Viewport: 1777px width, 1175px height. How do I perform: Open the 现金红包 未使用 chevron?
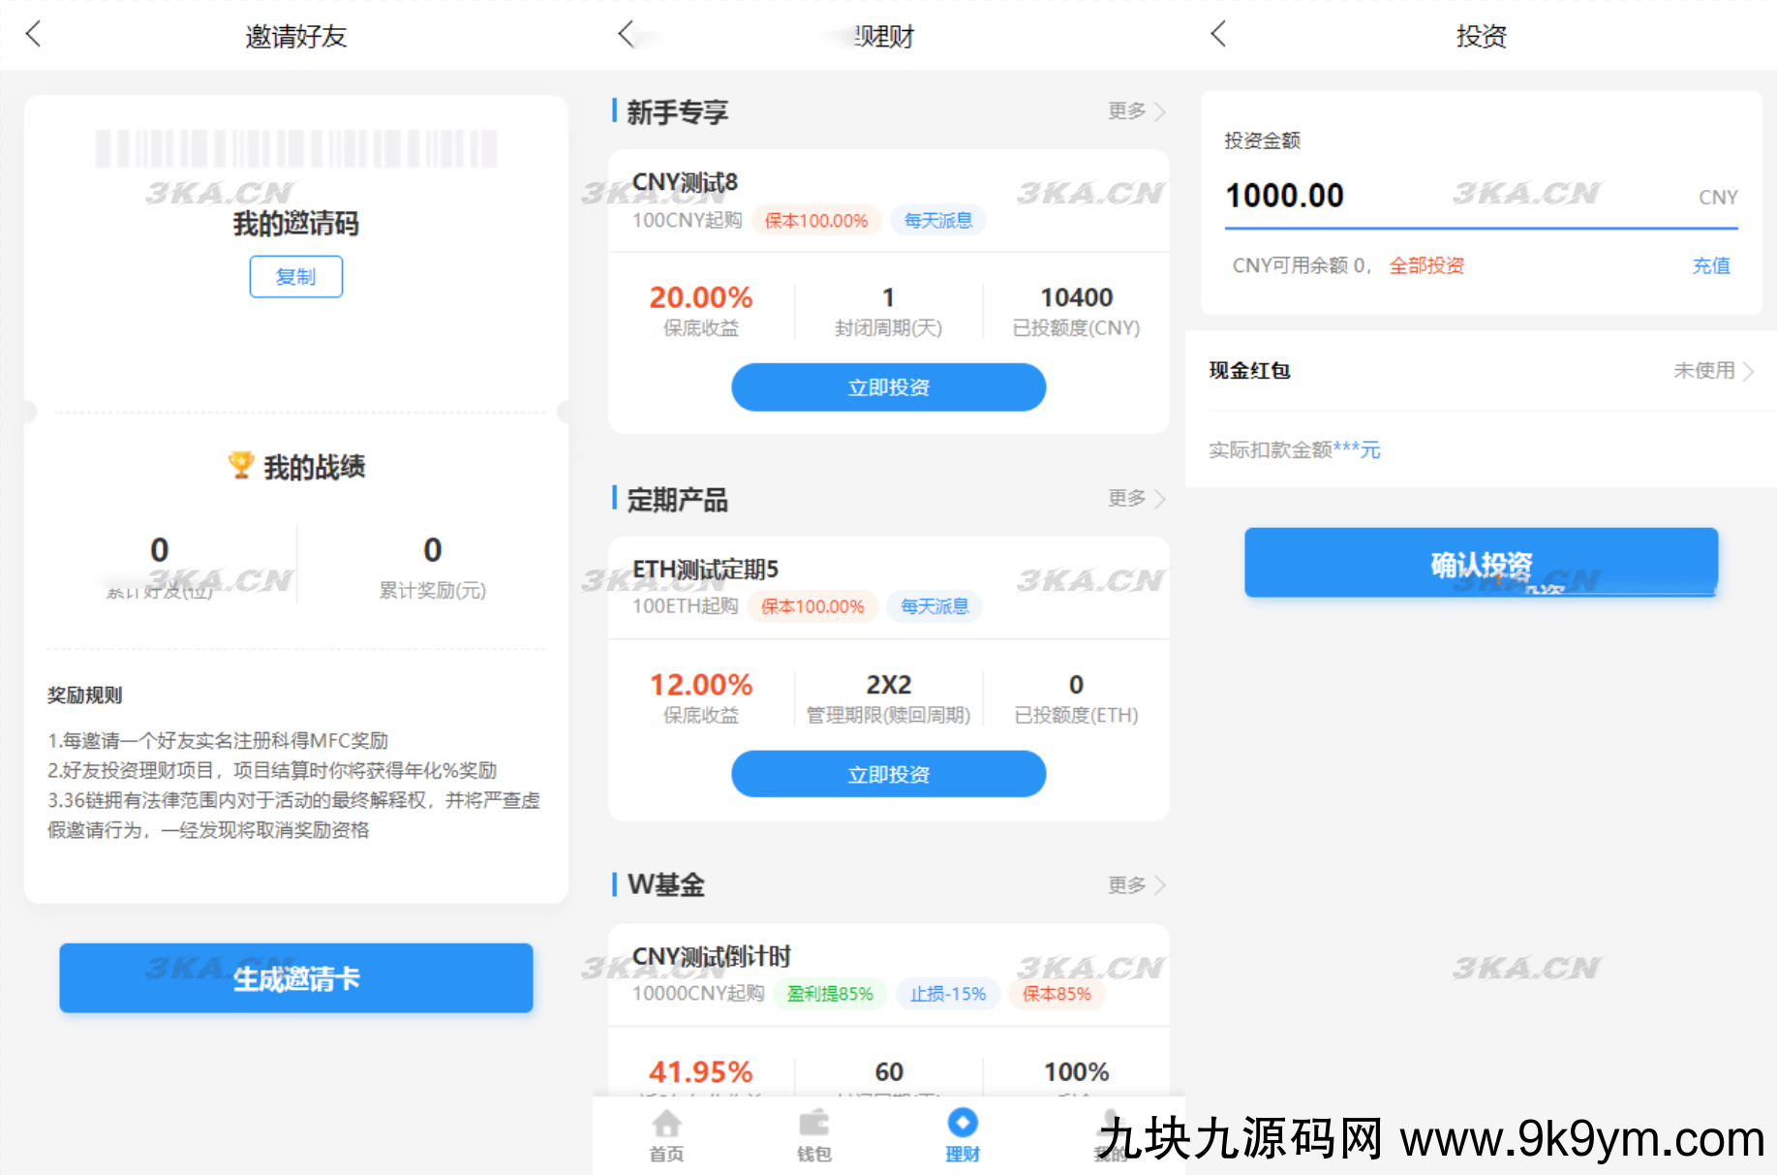[1712, 370]
